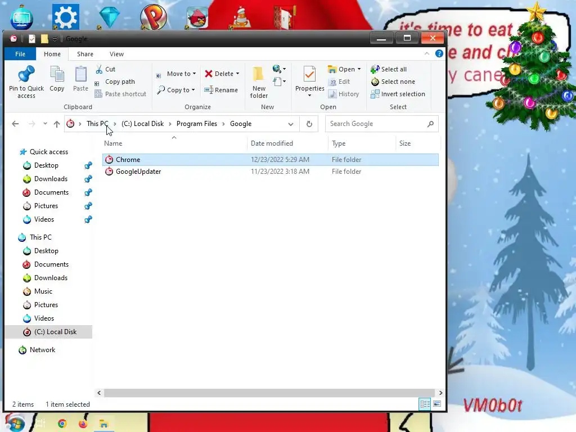The width and height of the screenshot is (576, 432).
Task: Open the File menu tab
Action: tap(20, 54)
